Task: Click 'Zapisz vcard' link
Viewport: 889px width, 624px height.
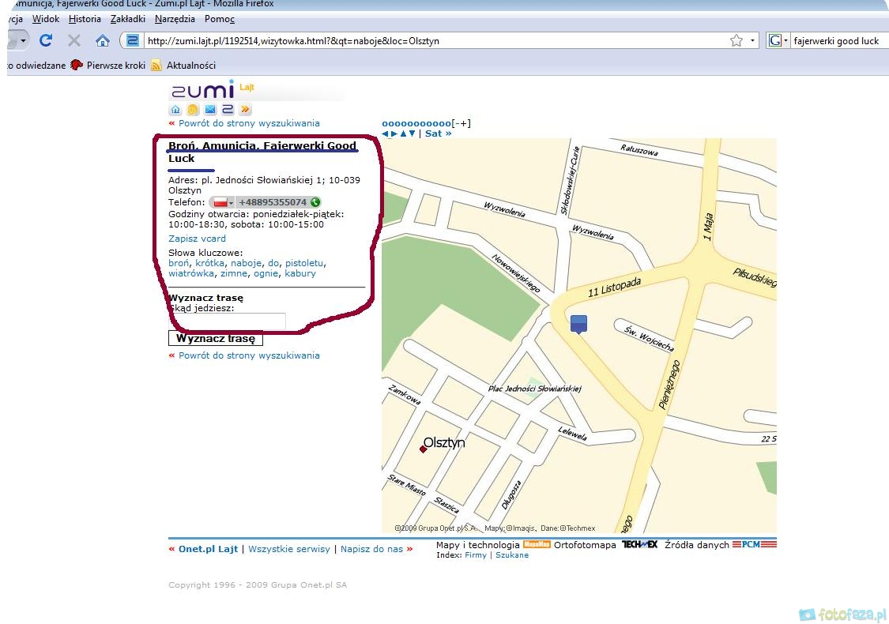Action: (197, 239)
